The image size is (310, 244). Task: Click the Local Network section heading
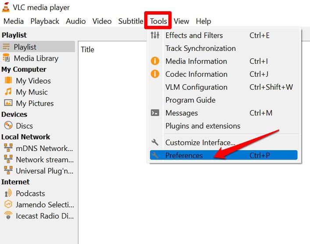coord(26,137)
